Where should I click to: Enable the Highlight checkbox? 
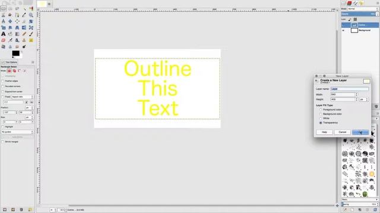point(2,127)
